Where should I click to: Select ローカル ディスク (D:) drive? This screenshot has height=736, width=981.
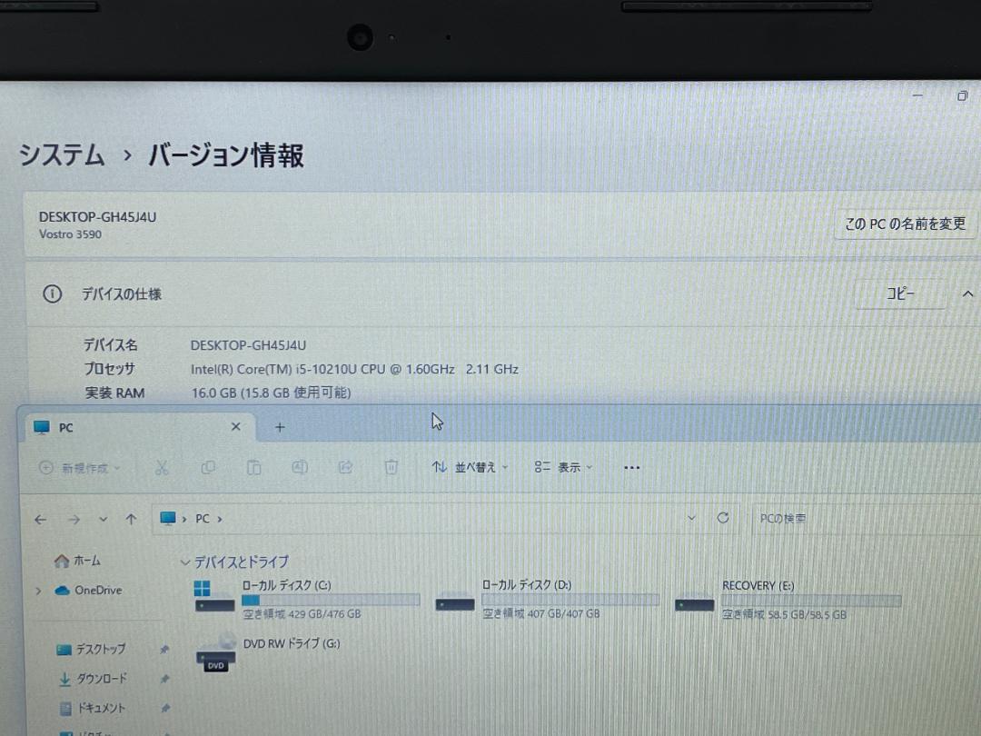548,599
